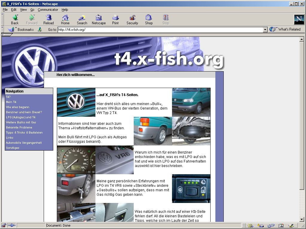
Task: Toggle online/offline connection icon
Action: (x=11, y=225)
